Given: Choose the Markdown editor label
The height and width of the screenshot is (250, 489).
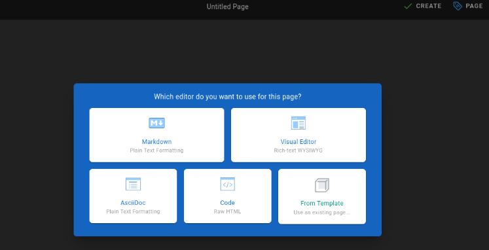Looking at the screenshot, I should pyautogui.click(x=156, y=142).
